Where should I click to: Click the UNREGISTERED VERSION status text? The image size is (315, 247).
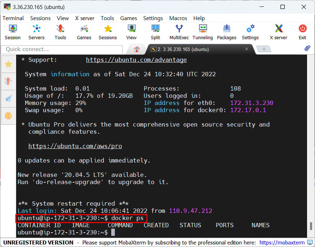click(x=39, y=243)
